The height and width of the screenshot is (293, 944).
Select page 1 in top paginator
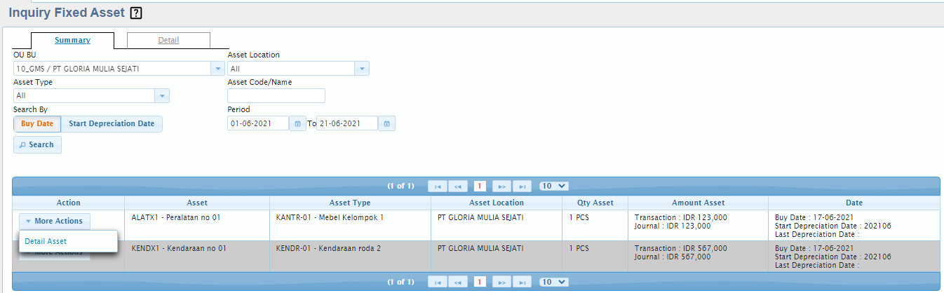point(480,186)
